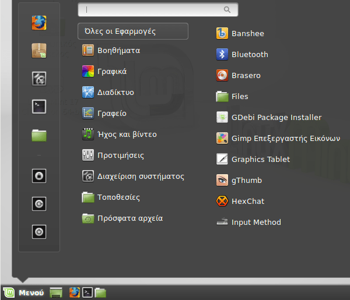The height and width of the screenshot is (300, 350).
Task: Open the Τοποθεσίες category label
Action: point(119,197)
